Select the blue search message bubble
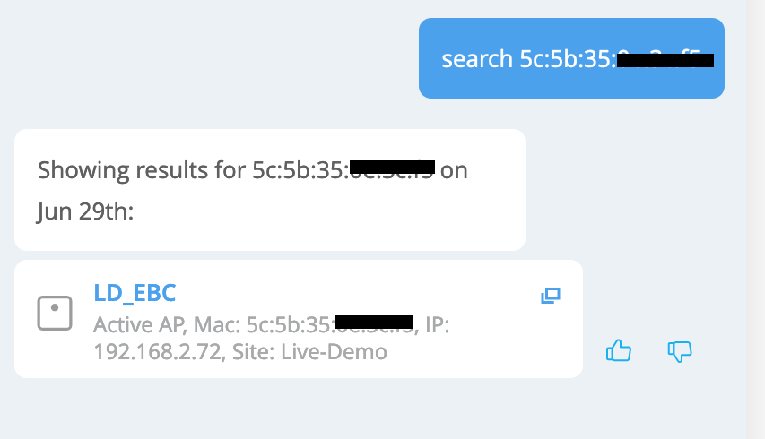 tap(571, 58)
